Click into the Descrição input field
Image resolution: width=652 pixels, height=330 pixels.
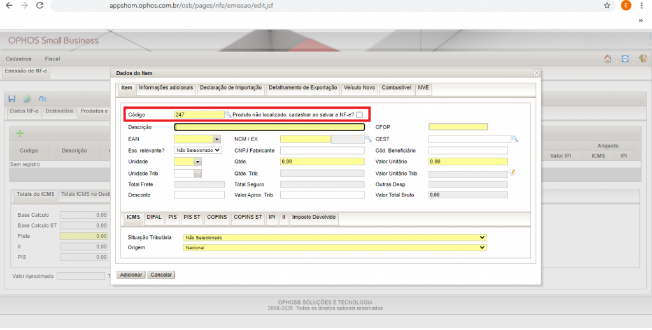[269, 127]
